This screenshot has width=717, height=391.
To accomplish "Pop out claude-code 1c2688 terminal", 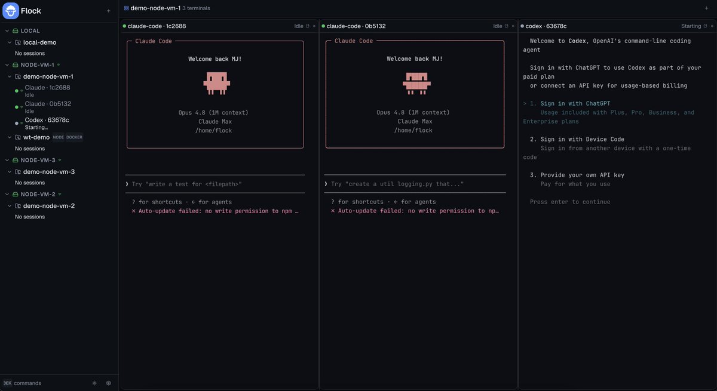I will (308, 26).
